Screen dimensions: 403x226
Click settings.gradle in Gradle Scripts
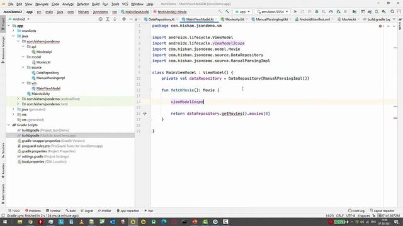click(32, 156)
